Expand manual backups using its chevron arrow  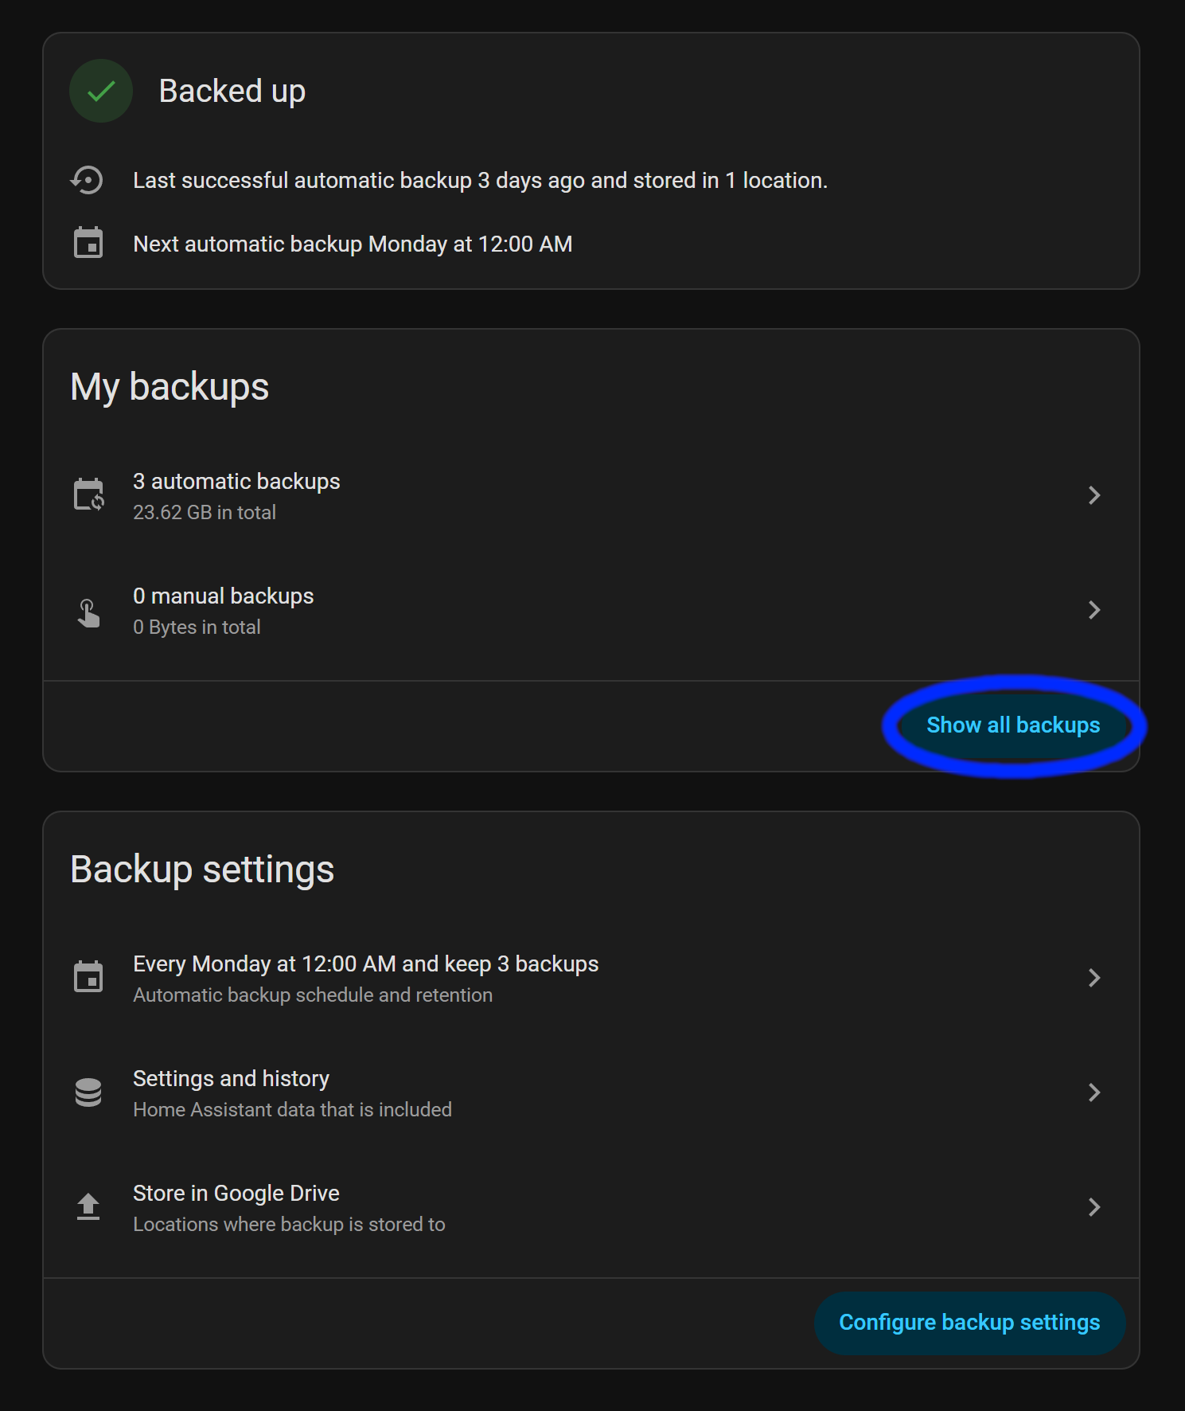click(x=1094, y=610)
